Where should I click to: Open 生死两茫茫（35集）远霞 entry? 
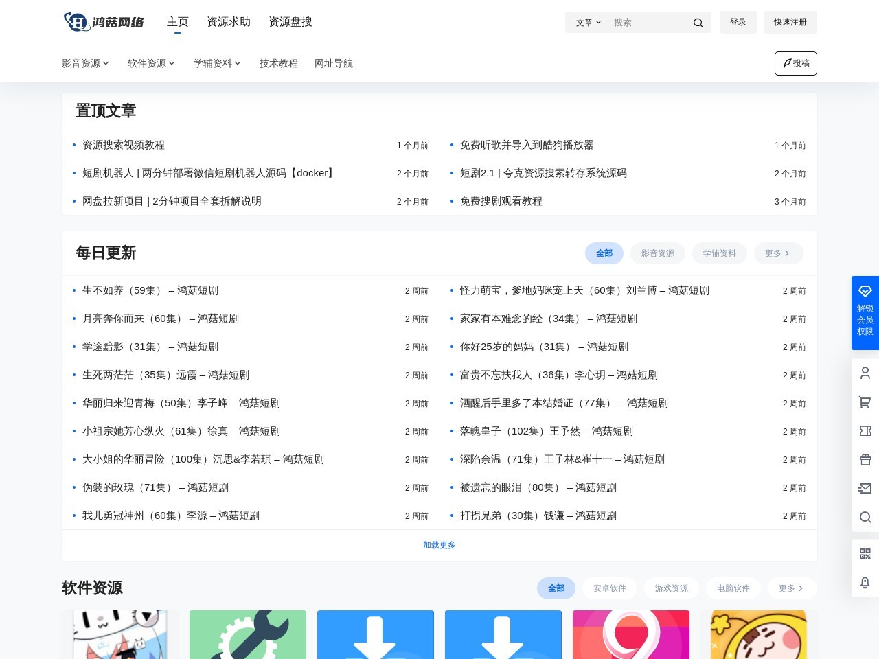click(x=165, y=375)
